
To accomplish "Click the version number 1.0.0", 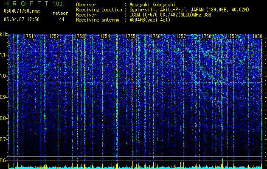I will 58,3.
